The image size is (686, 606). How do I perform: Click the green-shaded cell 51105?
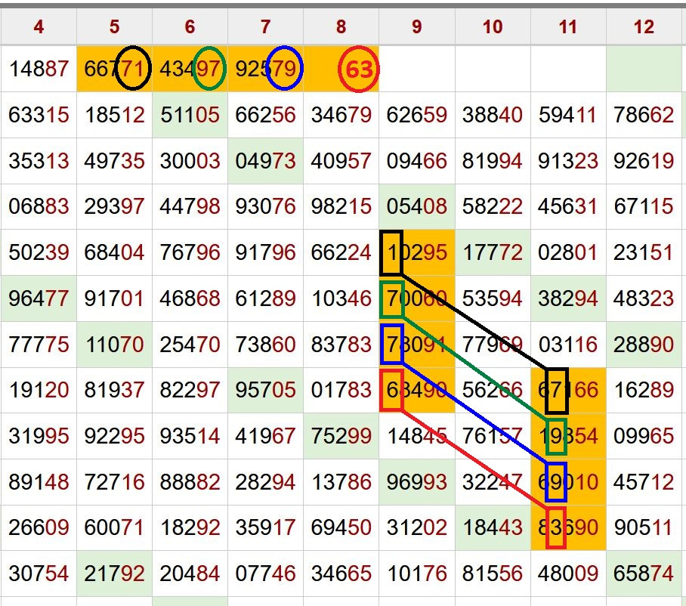(190, 115)
